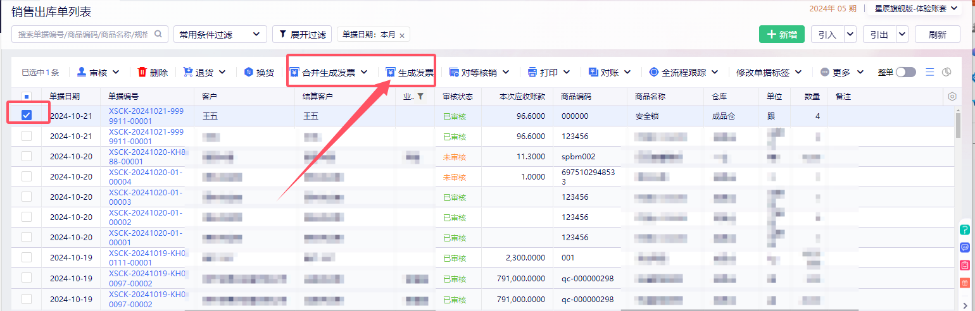Click the search input for 单据编号/商品编码
The image size is (975, 311).
tap(84, 34)
